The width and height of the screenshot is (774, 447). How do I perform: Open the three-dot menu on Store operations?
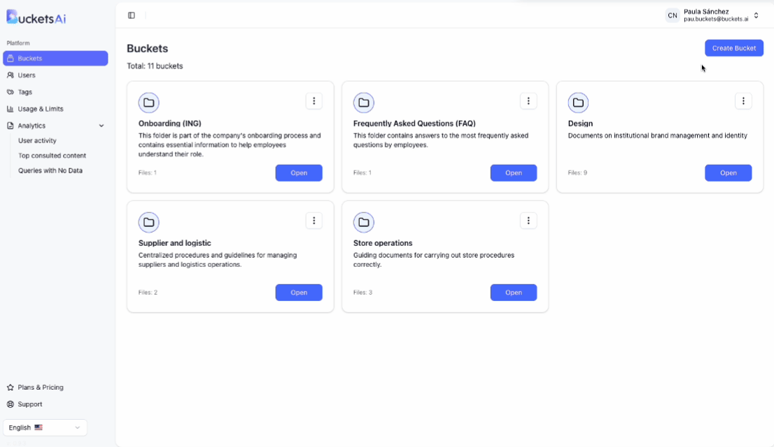(528, 221)
